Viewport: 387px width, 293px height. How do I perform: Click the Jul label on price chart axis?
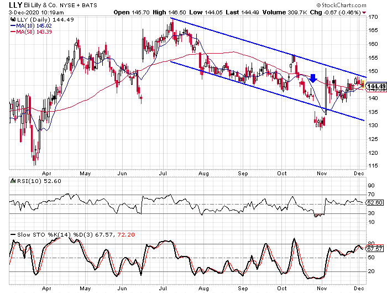(163, 173)
